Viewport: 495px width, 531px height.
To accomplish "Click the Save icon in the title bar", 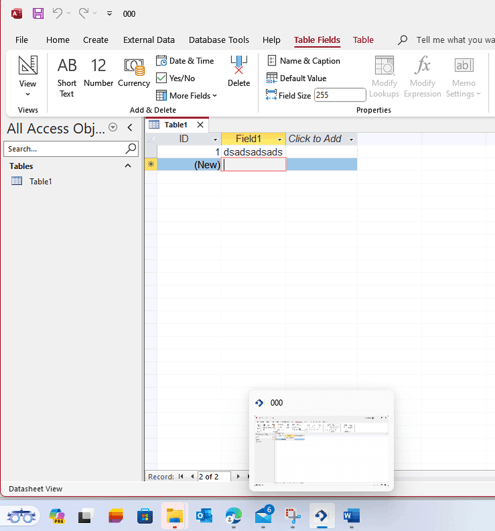I will [x=38, y=14].
